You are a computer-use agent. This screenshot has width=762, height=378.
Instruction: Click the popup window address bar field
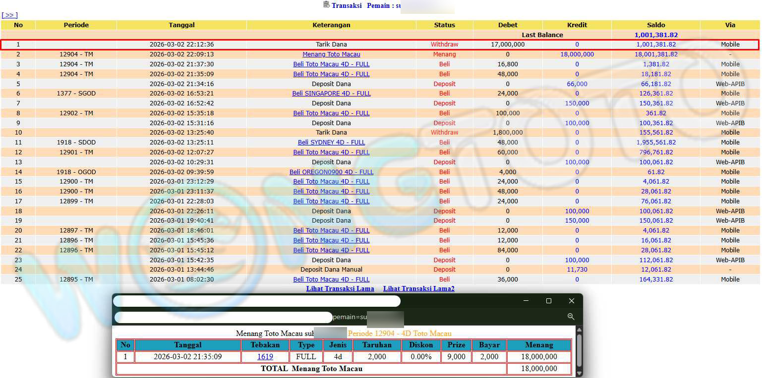pos(223,317)
